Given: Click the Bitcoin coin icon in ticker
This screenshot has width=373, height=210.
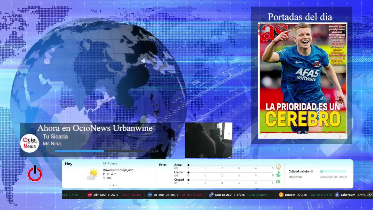Looking at the screenshot, I should tap(281, 195).
